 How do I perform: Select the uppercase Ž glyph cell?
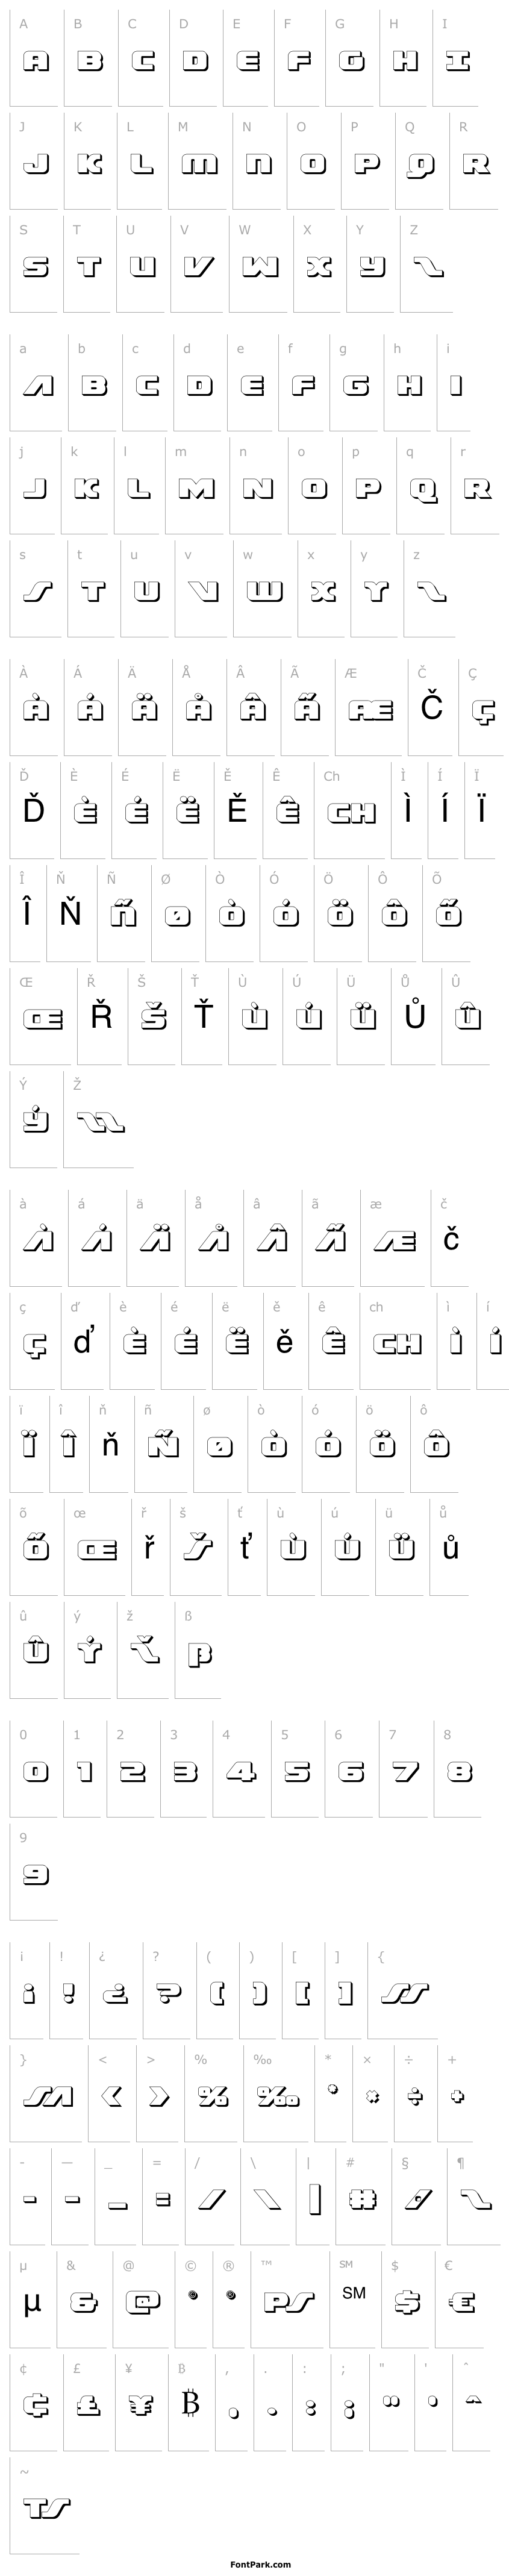coord(98,1121)
